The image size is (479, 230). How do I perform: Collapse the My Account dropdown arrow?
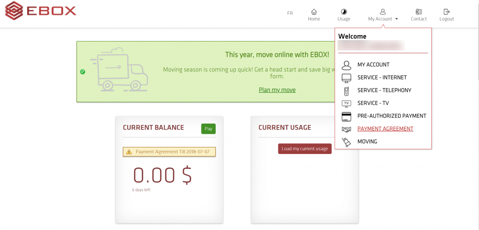click(396, 19)
